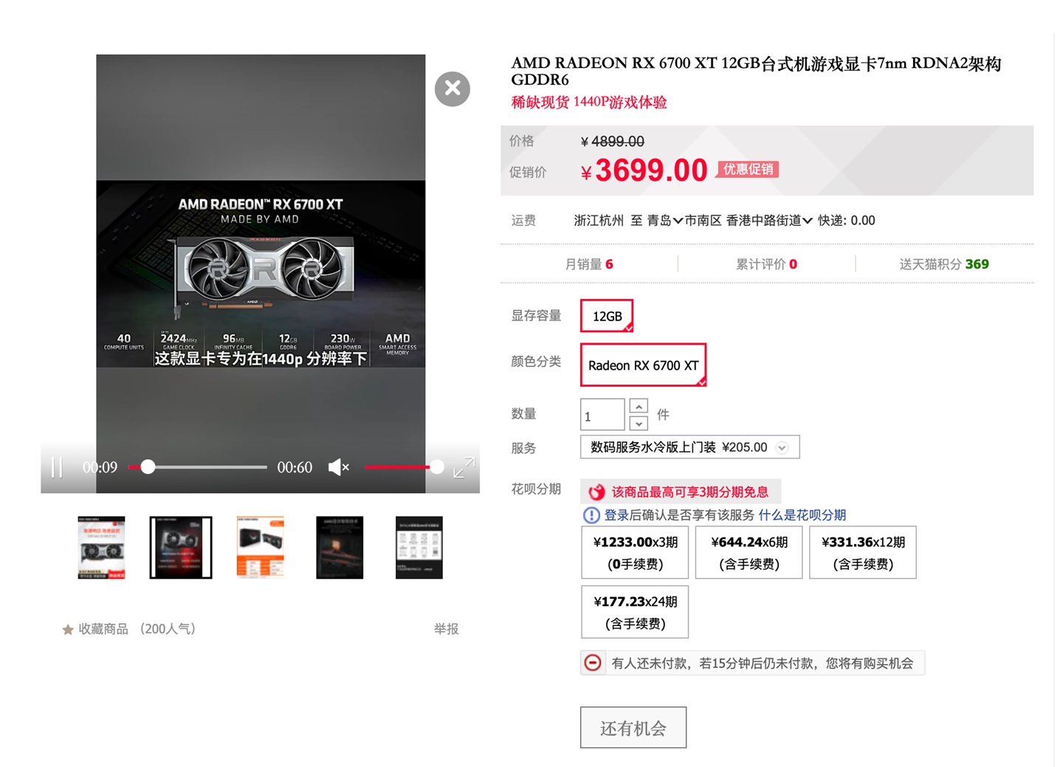Increase quantity with up arrow

639,406
